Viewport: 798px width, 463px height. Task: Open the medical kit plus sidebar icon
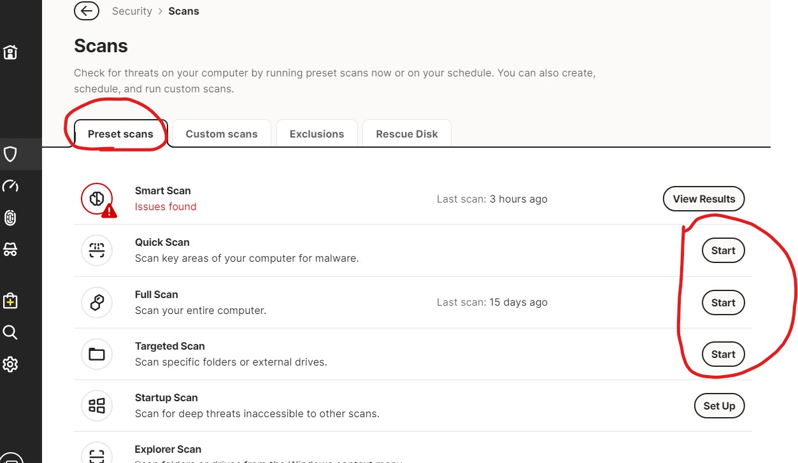coord(10,301)
